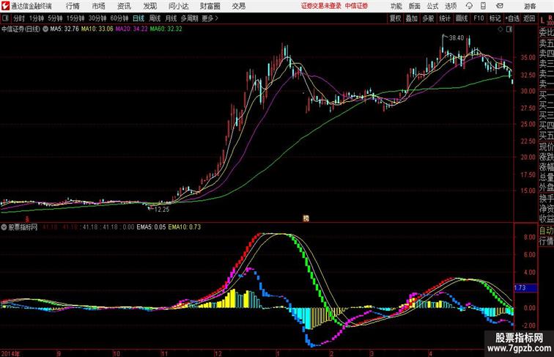
Task: Open the 交易 menu
Action: (238, 6)
